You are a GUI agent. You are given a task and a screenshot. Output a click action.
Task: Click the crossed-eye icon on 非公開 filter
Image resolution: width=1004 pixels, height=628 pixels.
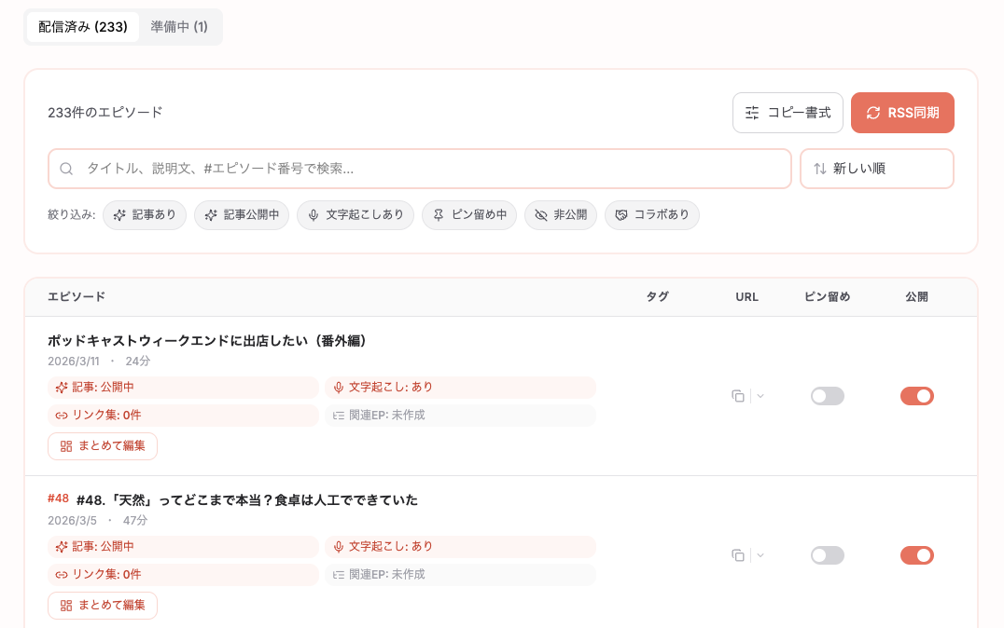click(x=540, y=215)
